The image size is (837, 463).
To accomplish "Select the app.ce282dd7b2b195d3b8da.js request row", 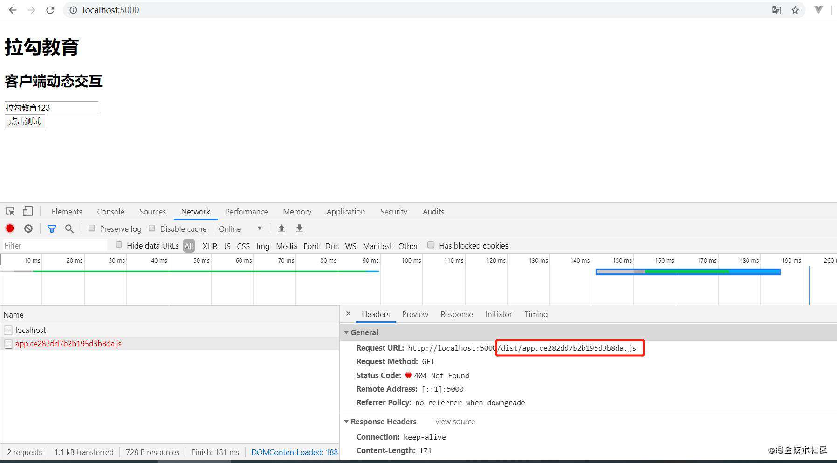I will pyautogui.click(x=170, y=344).
